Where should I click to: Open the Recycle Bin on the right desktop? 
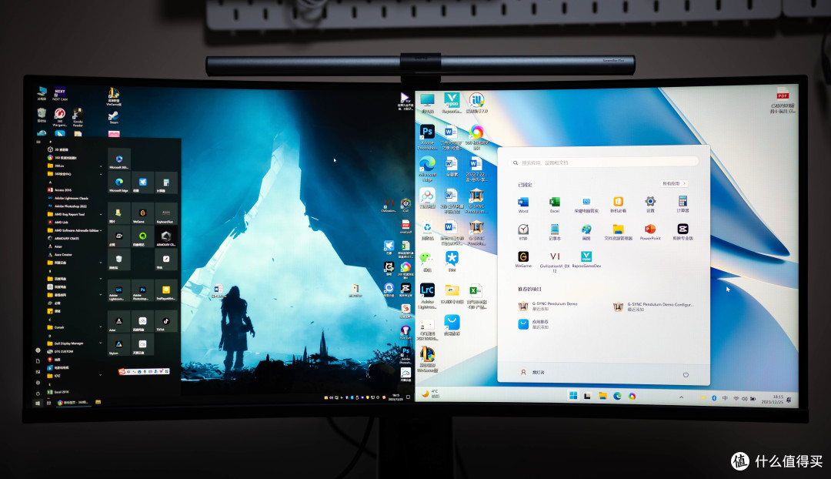(427, 231)
